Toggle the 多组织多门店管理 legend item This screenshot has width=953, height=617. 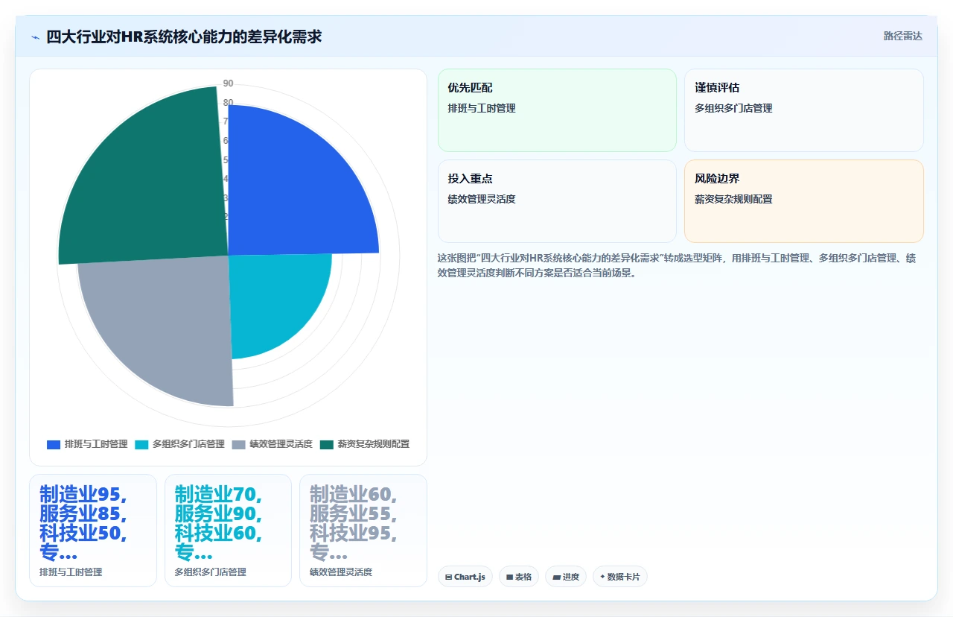179,444
